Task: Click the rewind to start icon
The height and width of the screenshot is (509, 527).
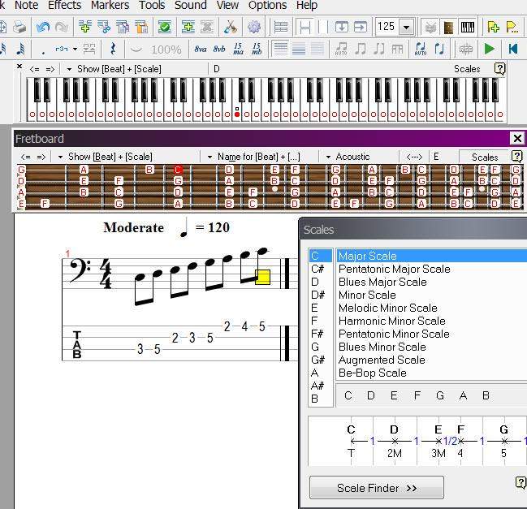Action: pyautogui.click(x=513, y=49)
